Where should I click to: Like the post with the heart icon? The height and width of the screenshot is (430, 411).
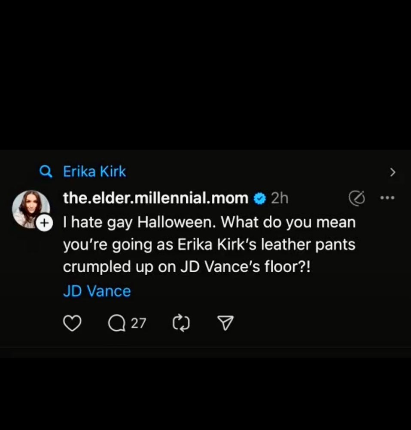[x=72, y=323]
